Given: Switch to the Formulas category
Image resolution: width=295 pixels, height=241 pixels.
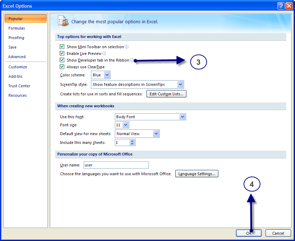Looking at the screenshot, I should pyautogui.click(x=17, y=28).
